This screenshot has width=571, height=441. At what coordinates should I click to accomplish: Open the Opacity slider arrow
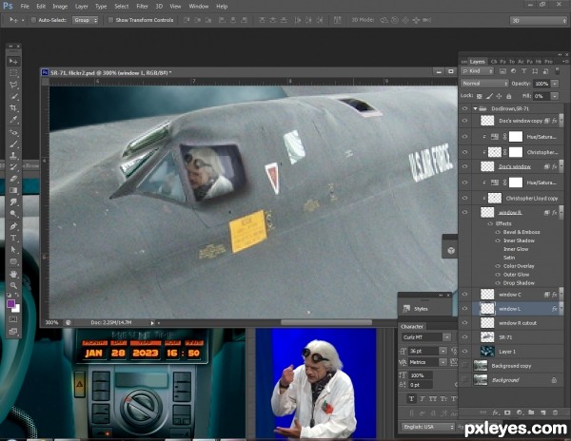[x=555, y=84]
